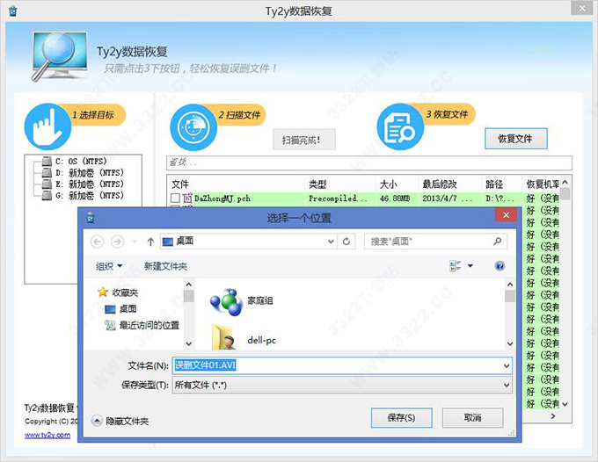
Task: Sort by the 文件 column header
Action: (x=237, y=184)
